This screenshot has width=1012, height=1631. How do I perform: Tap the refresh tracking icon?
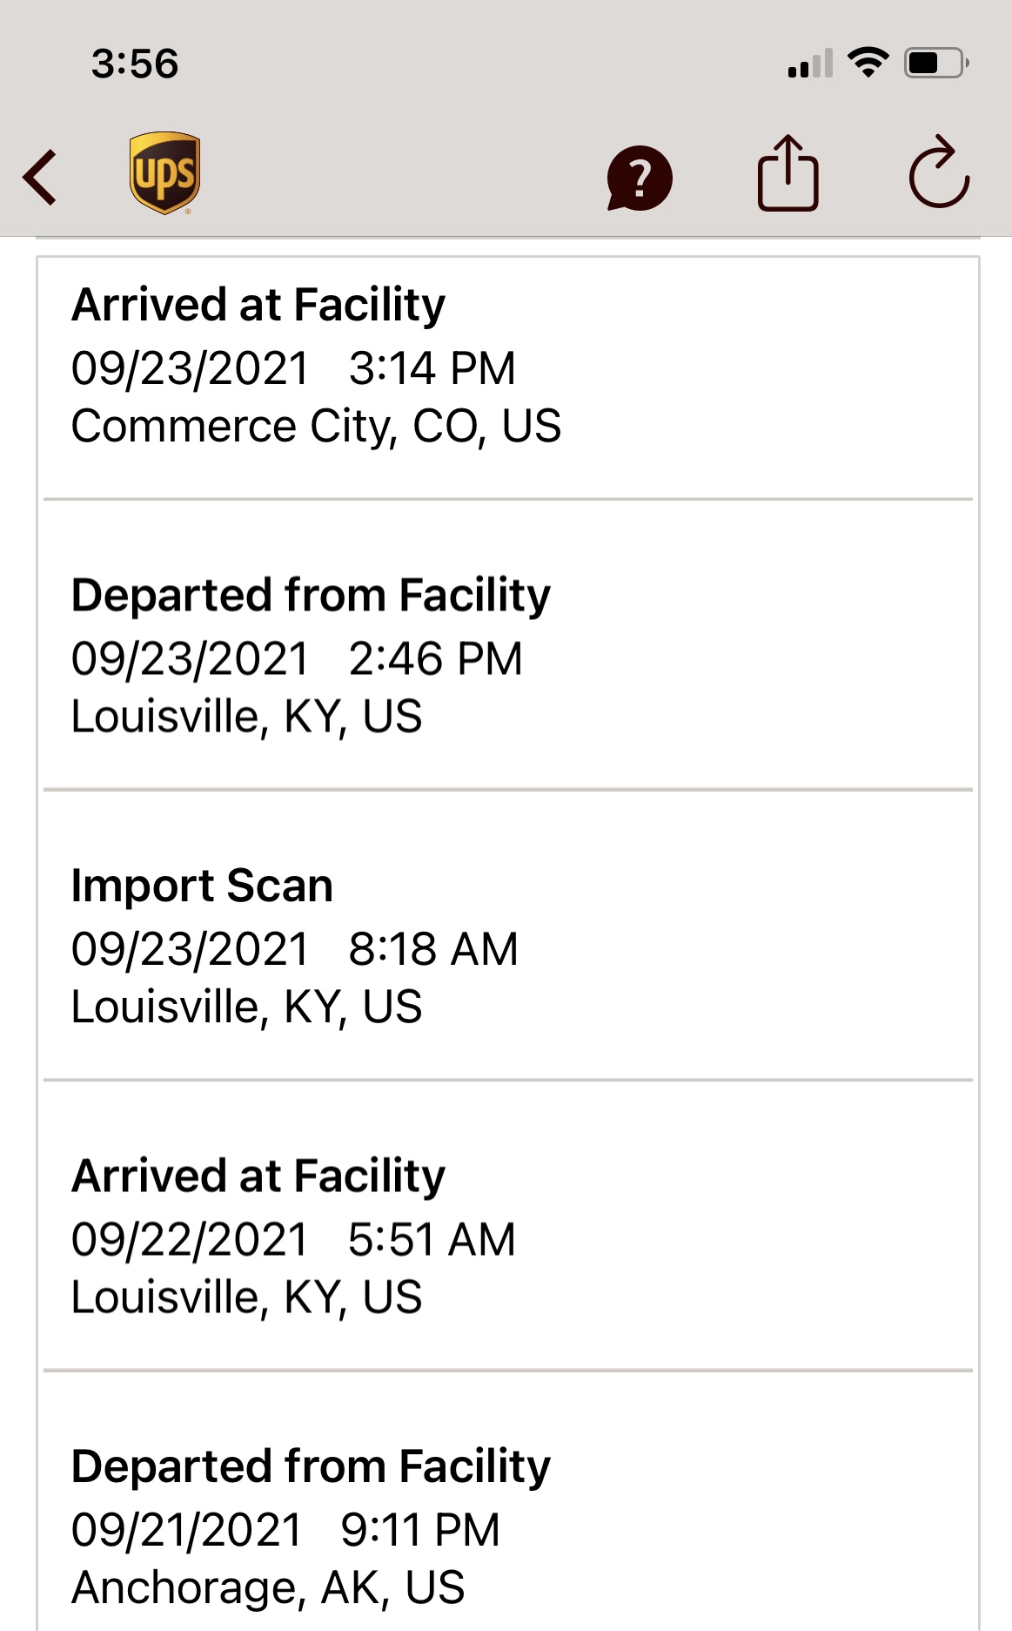click(x=939, y=173)
